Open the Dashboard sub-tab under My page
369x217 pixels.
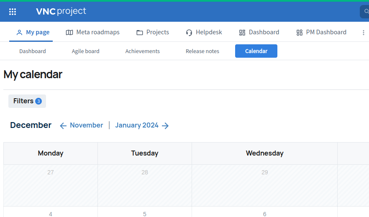coord(33,51)
